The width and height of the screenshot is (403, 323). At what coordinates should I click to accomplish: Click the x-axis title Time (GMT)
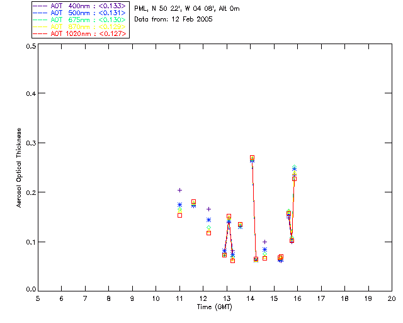tap(215, 307)
